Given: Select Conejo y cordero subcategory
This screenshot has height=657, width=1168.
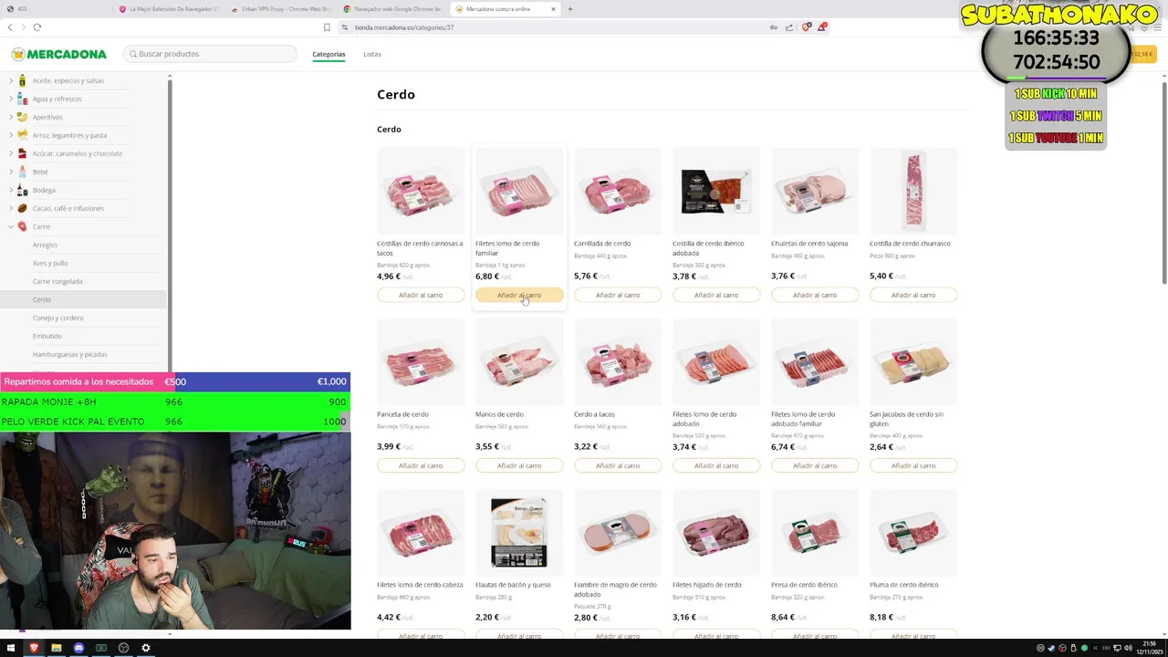Looking at the screenshot, I should coord(57,318).
